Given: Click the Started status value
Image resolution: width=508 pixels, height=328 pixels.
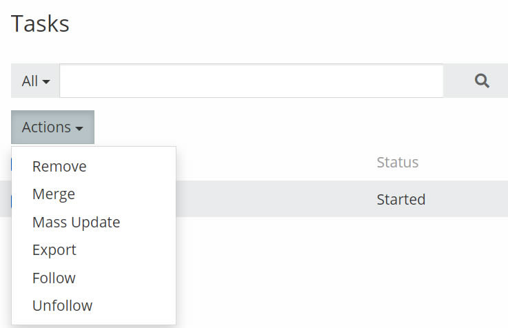Looking at the screenshot, I should (400, 200).
